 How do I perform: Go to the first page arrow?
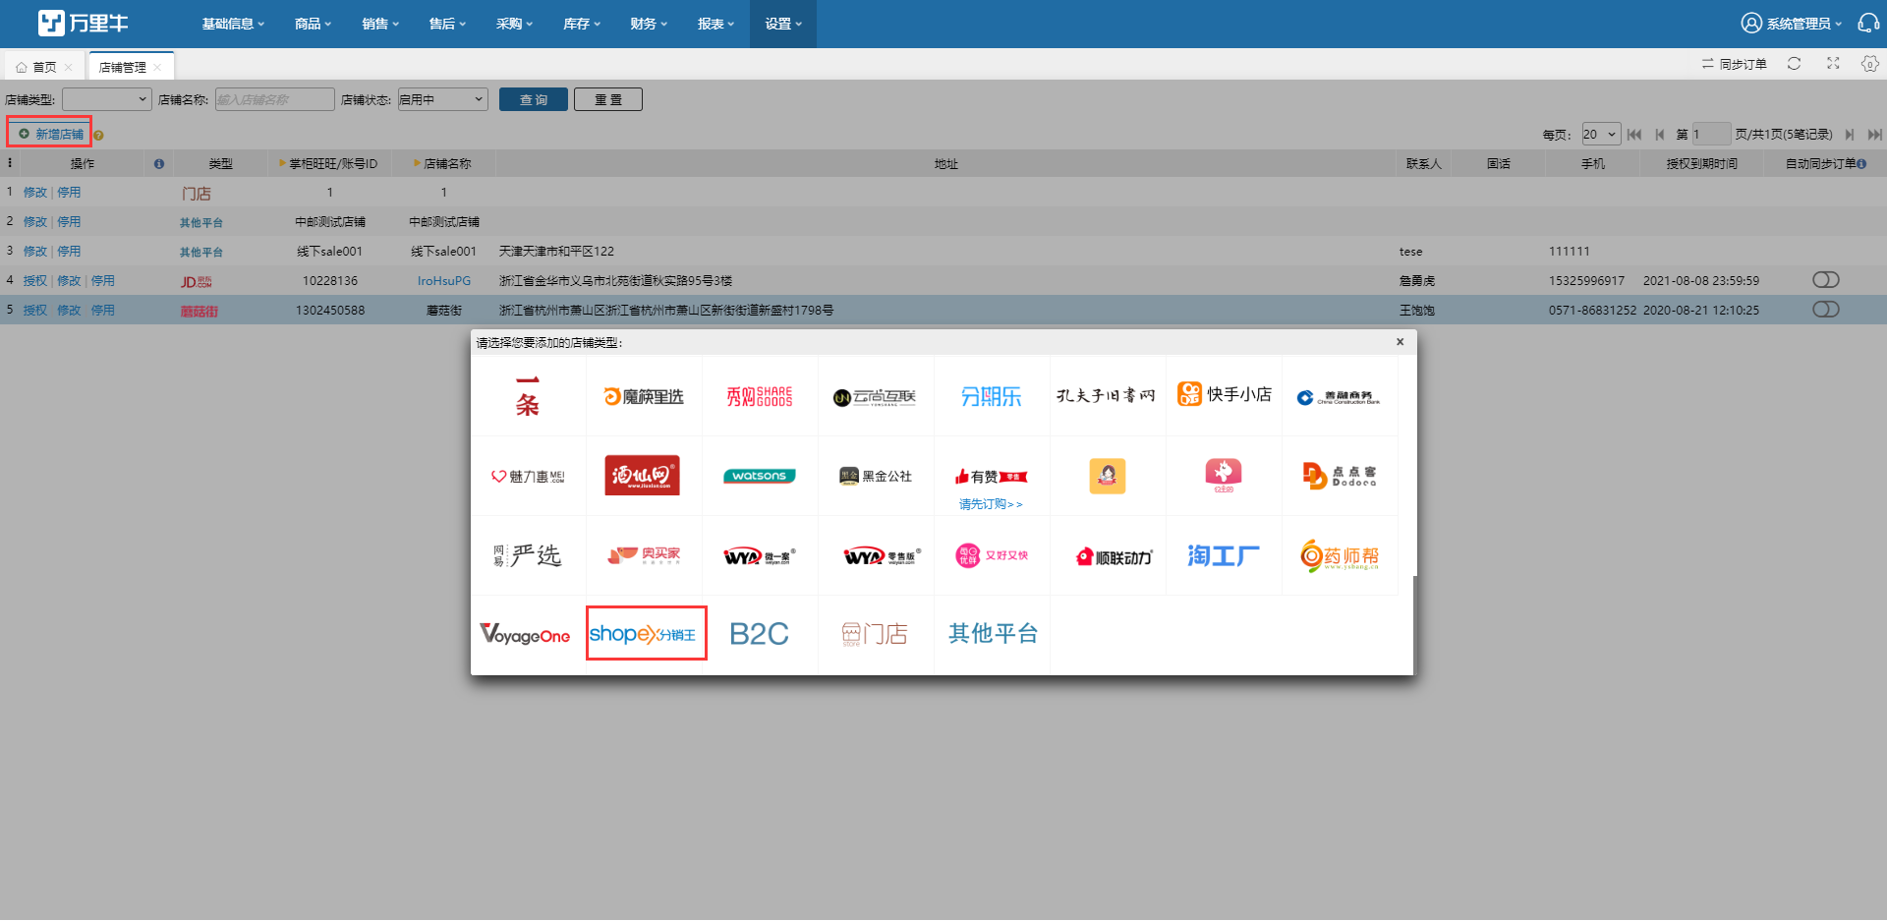point(1634,135)
